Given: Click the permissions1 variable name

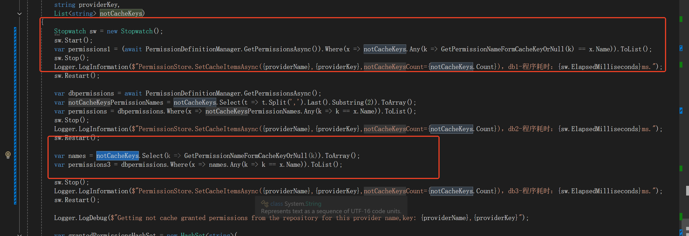Looking at the screenshot, I should pos(89,49).
